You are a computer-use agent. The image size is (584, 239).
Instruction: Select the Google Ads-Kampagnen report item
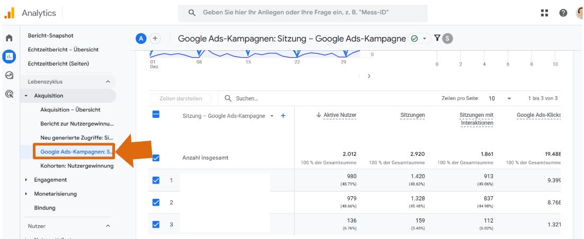coord(76,152)
